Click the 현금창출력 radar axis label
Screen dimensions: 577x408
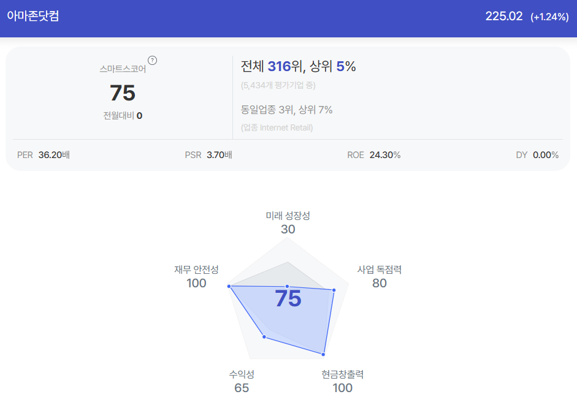pos(343,374)
